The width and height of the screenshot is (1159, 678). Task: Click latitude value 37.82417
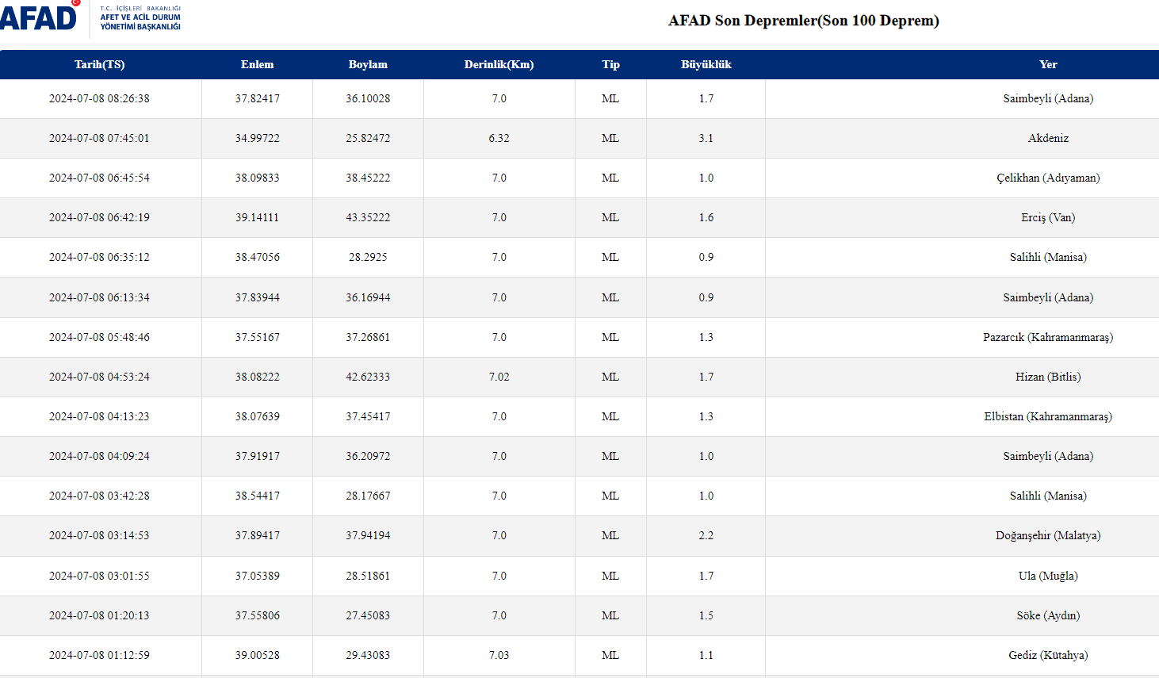258,98
